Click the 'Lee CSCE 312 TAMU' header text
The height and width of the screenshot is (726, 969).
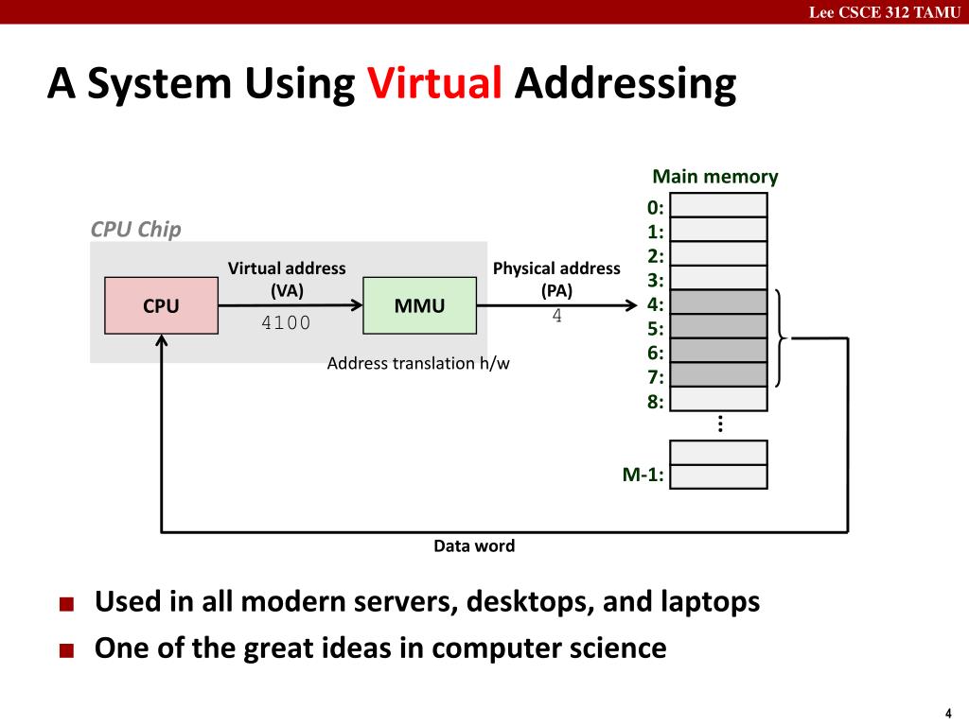(885, 12)
